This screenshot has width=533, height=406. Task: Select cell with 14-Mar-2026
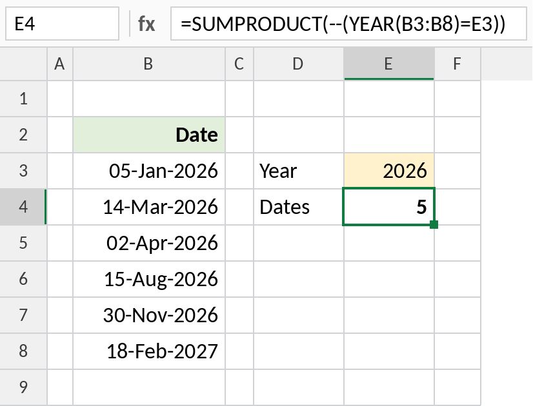[149, 207]
